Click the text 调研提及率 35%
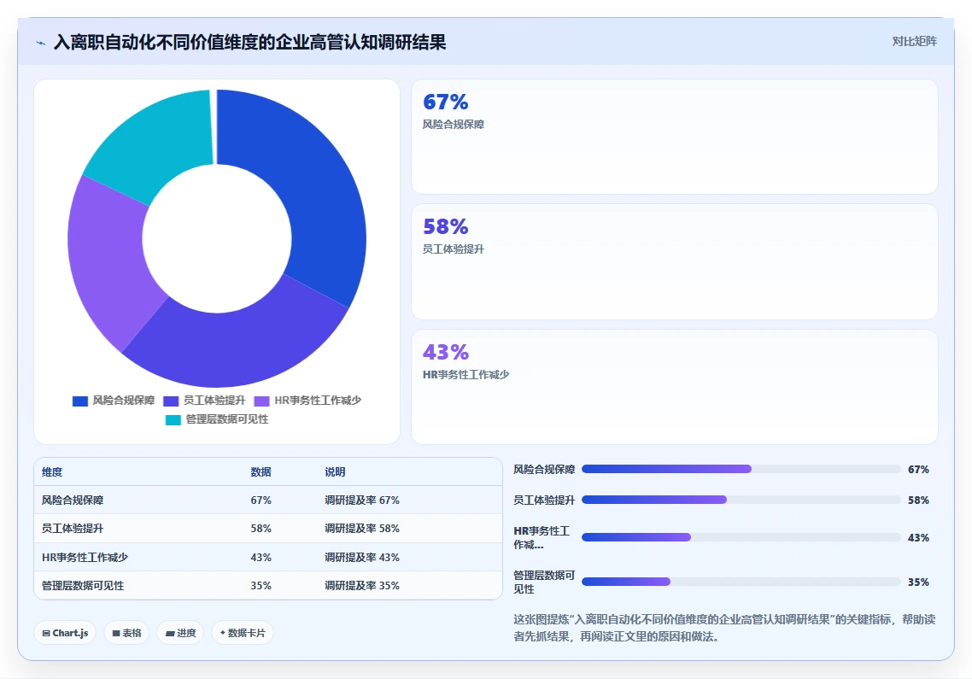 point(362,585)
